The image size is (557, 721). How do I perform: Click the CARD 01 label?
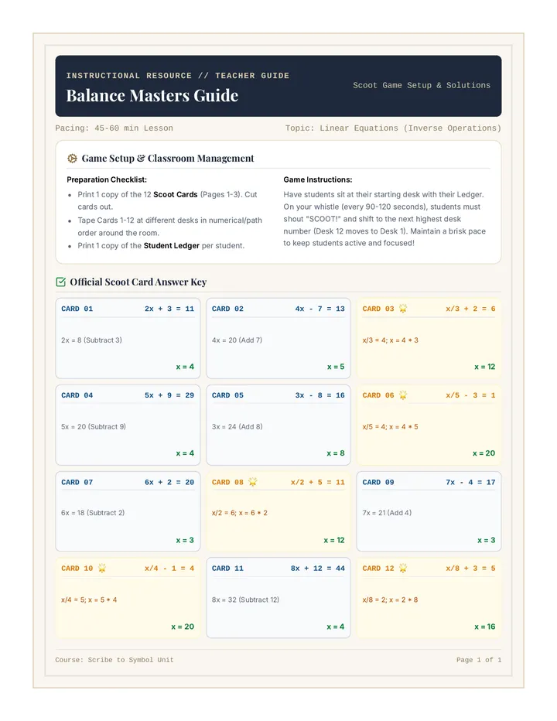point(77,309)
